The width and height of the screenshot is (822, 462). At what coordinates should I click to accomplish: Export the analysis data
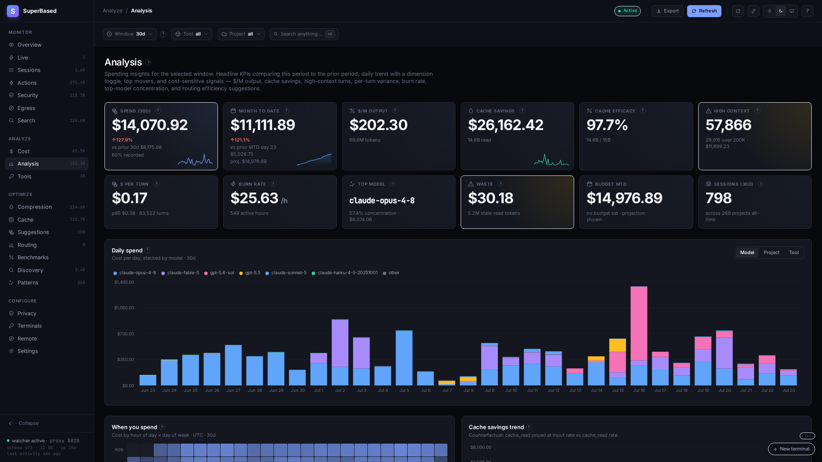667,11
